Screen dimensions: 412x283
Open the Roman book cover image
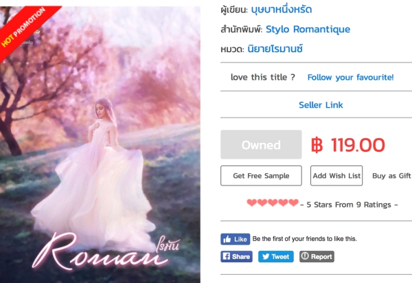coord(100,144)
